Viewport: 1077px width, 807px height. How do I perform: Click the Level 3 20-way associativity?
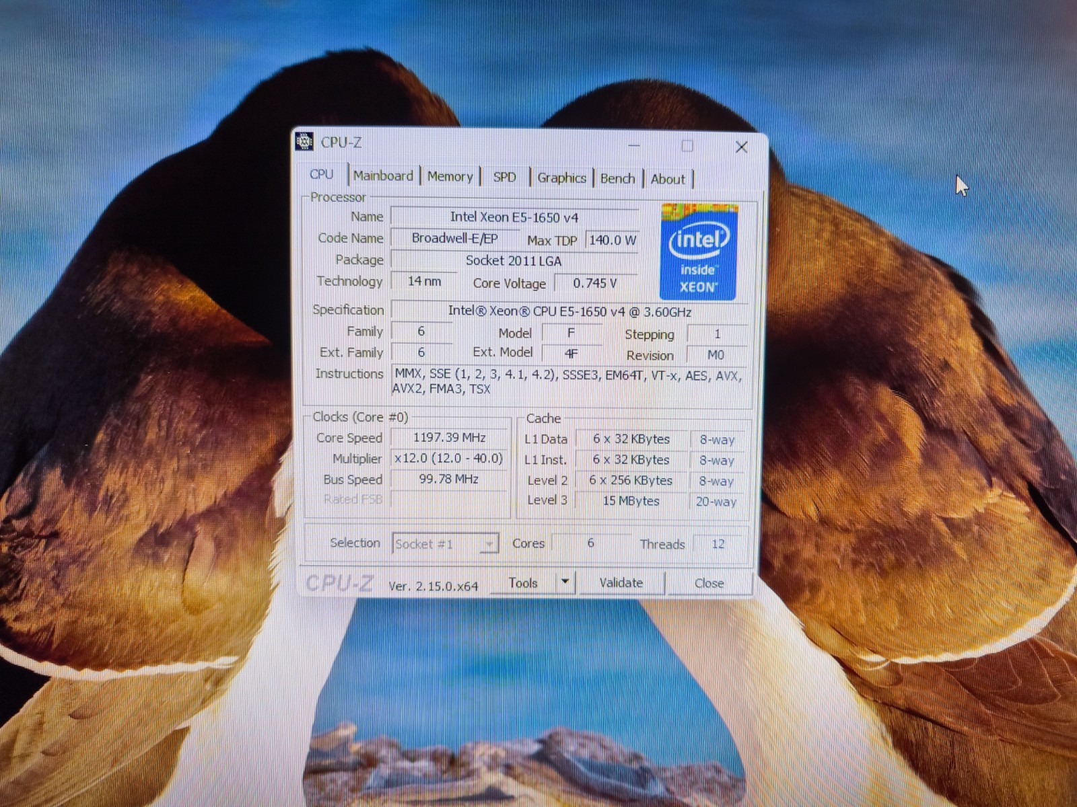coord(716,502)
